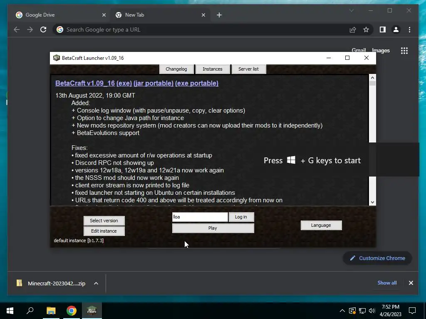Click the Customize Chrome button
Image resolution: width=426 pixels, height=319 pixels.
(377, 258)
